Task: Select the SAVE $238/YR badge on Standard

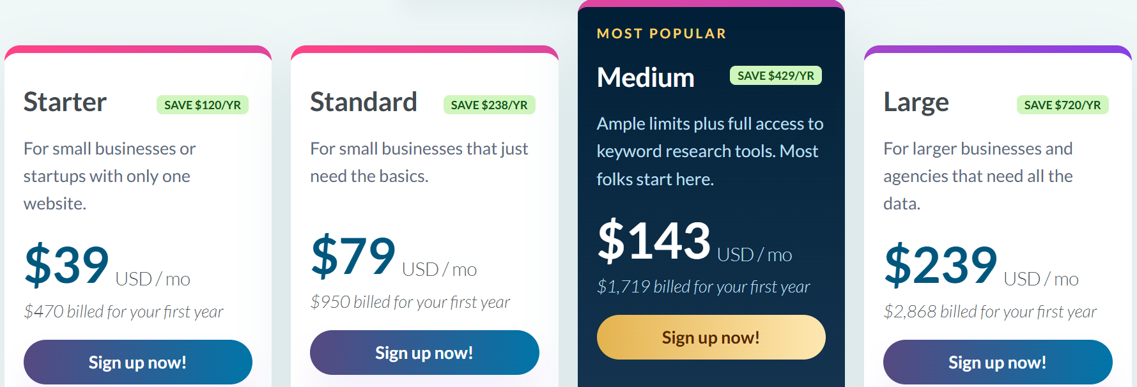Action: 490,105
